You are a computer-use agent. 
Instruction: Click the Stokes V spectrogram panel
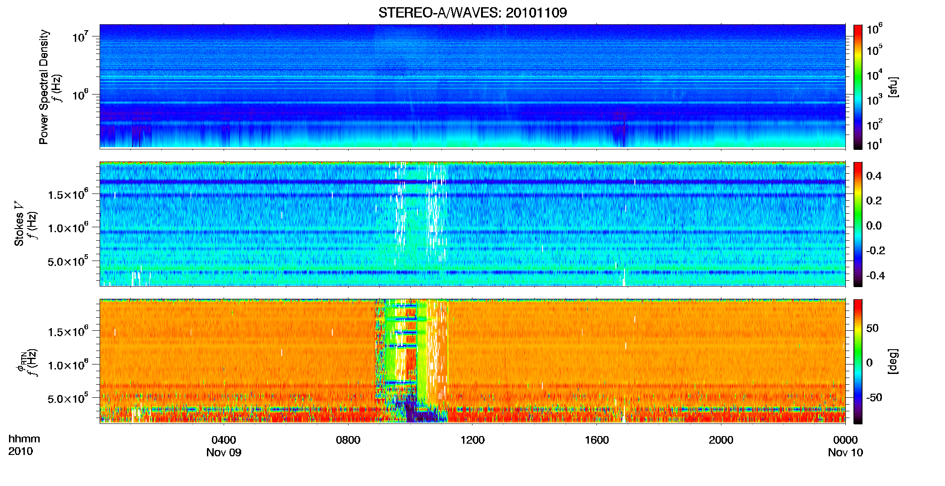tap(472, 224)
